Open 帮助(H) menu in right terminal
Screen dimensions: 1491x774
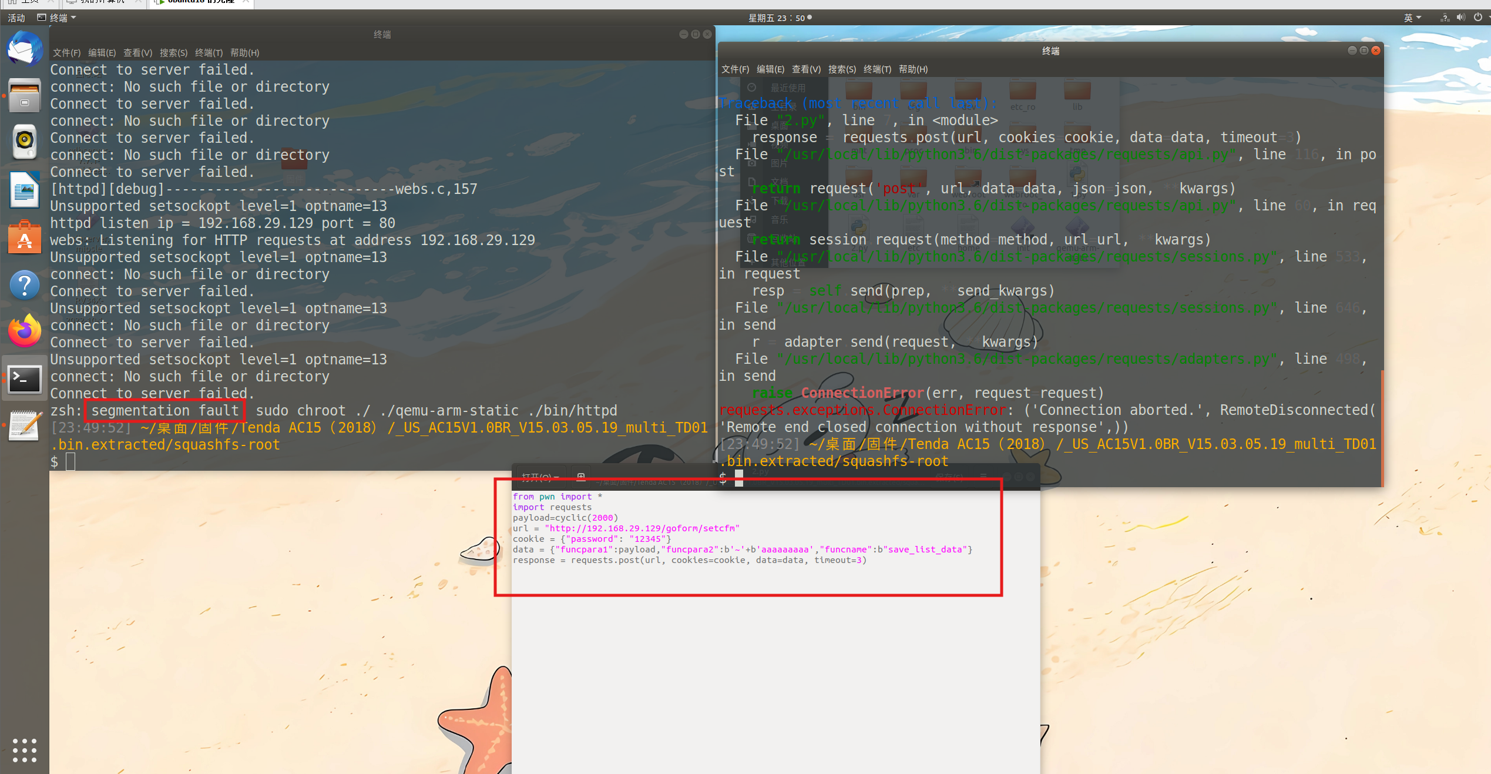pyautogui.click(x=913, y=69)
